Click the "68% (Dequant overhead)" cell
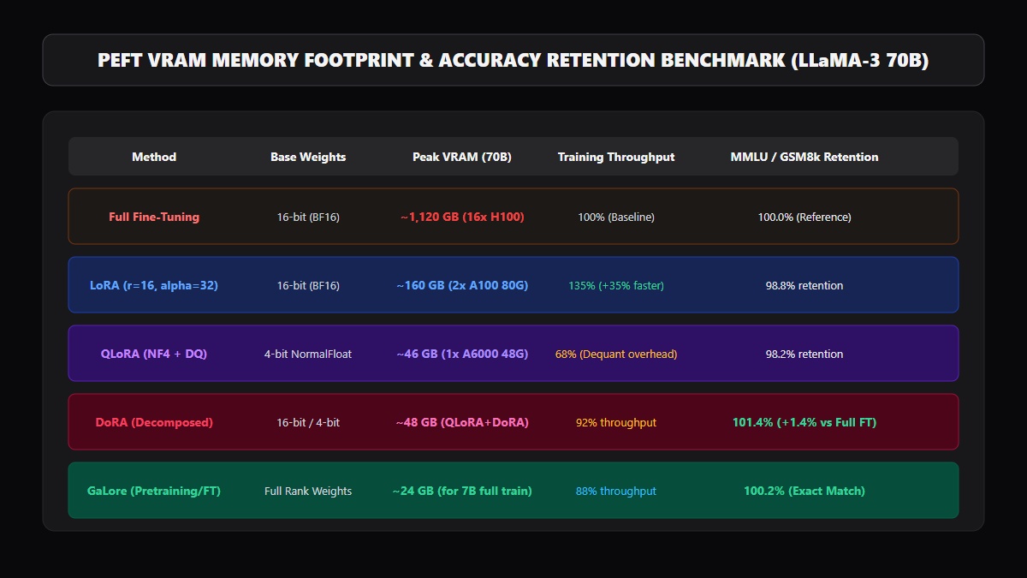The image size is (1027, 578). [616, 355]
